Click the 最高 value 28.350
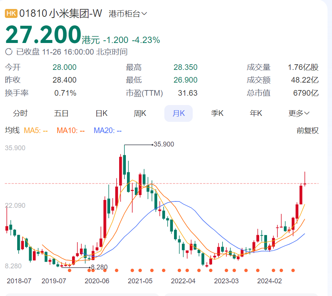The height and width of the screenshot is (296, 332). [x=186, y=67]
